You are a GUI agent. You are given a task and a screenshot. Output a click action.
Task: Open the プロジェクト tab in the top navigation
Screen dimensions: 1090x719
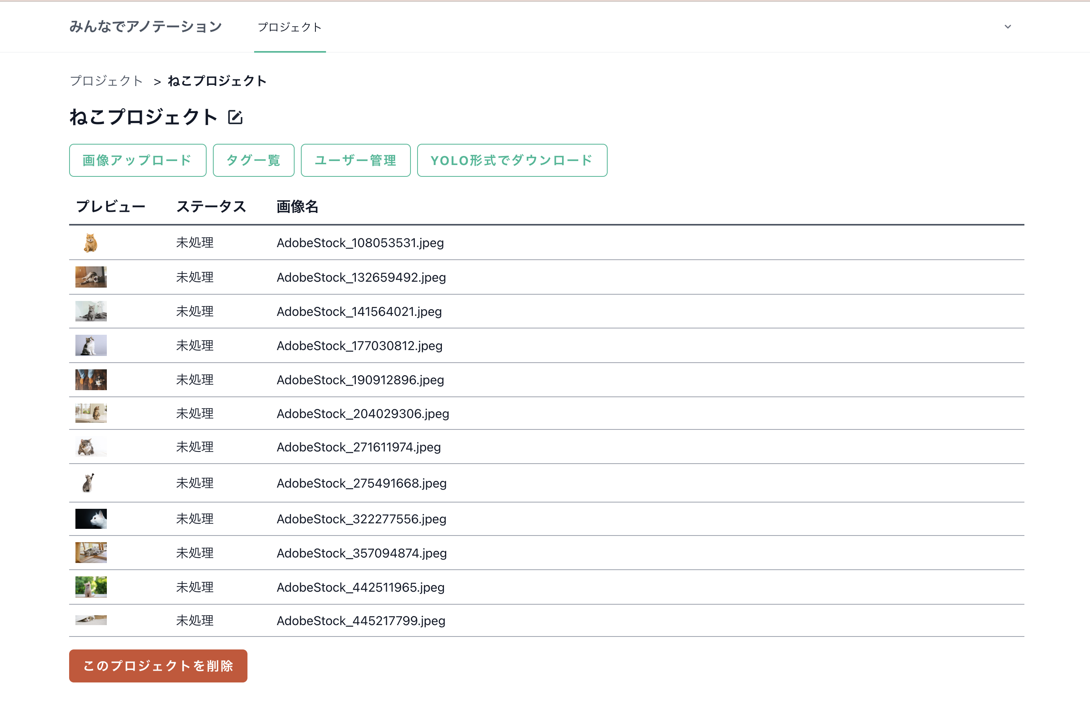click(290, 27)
